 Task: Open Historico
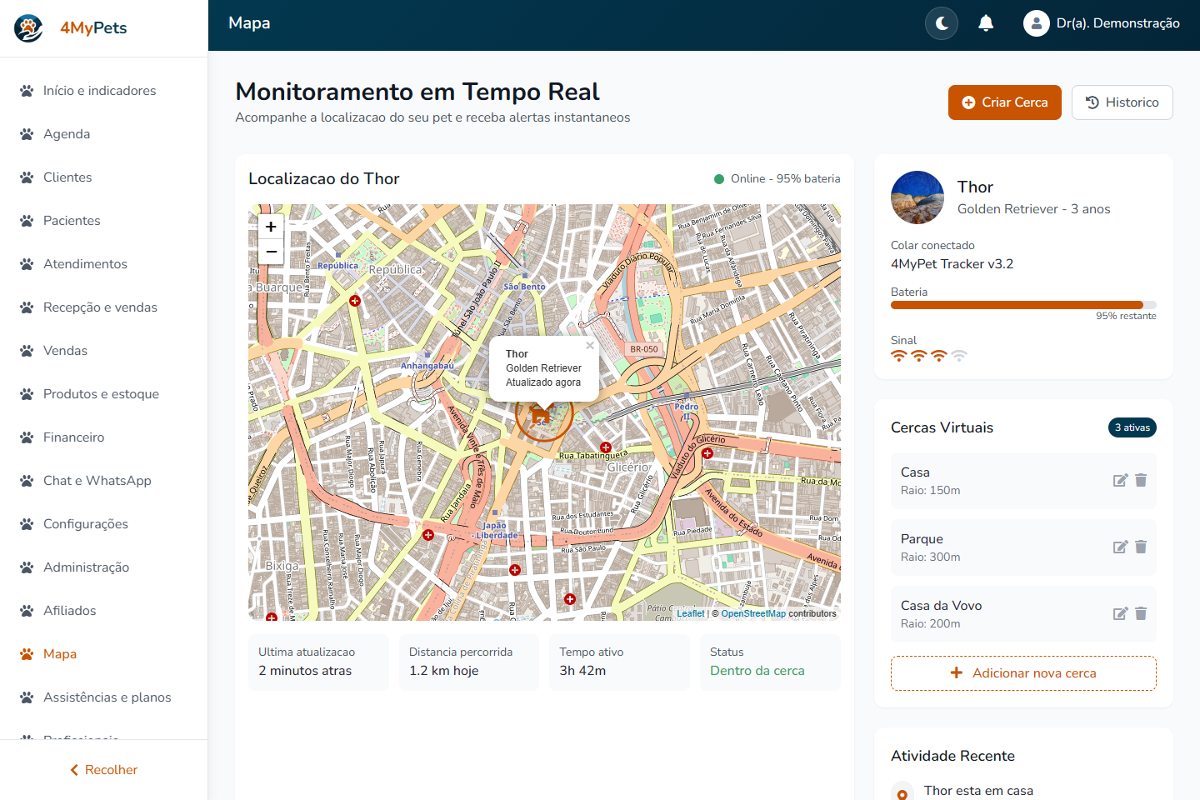(1122, 102)
